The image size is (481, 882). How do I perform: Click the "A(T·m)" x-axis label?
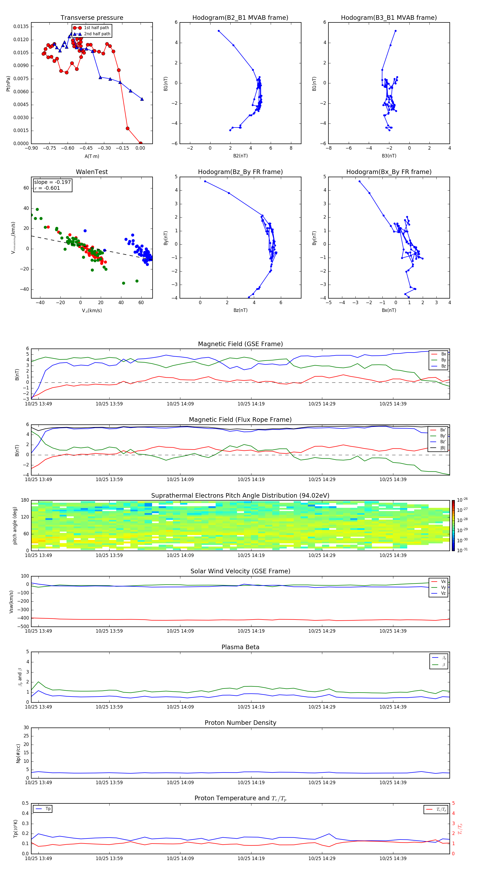click(92, 156)
